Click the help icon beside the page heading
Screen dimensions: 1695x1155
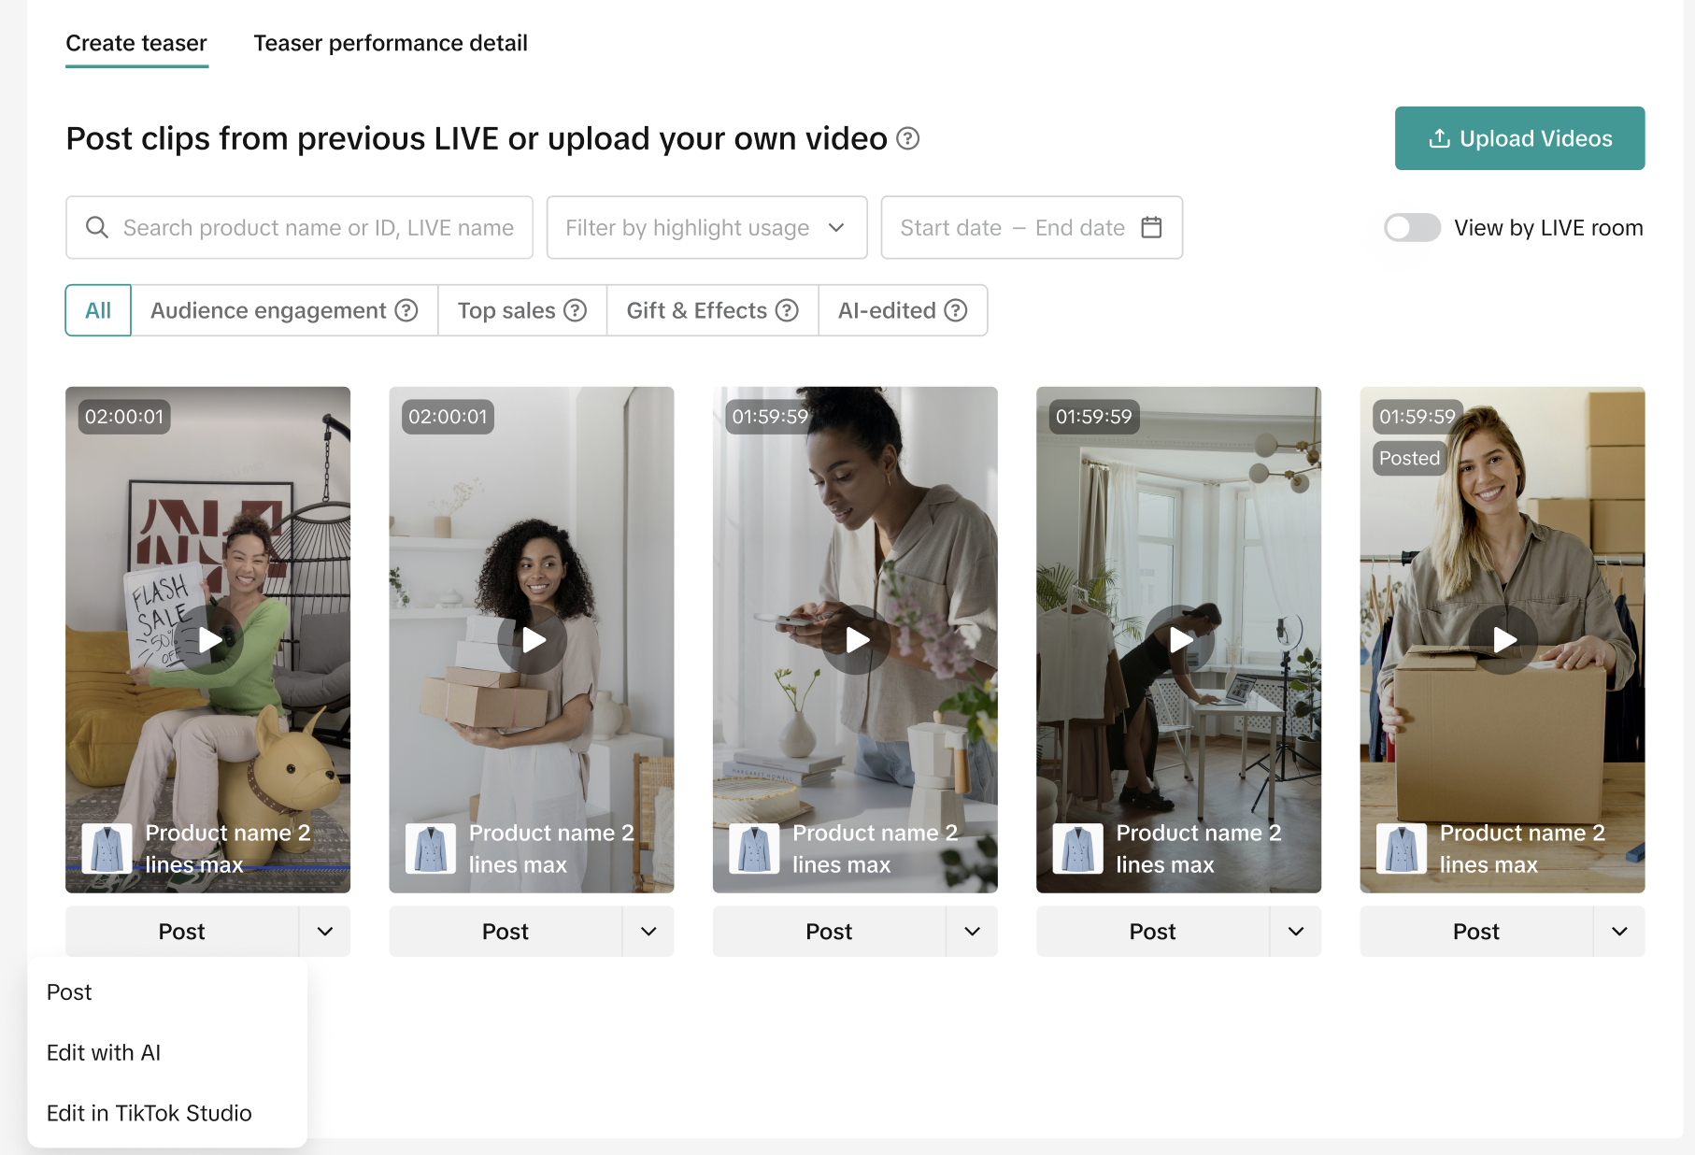(907, 139)
